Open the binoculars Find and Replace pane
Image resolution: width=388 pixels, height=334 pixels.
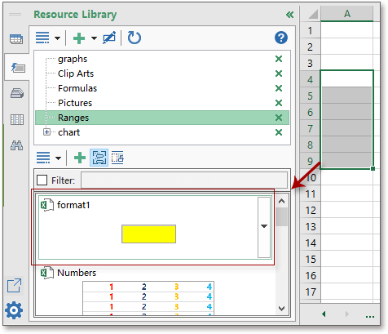click(16, 145)
